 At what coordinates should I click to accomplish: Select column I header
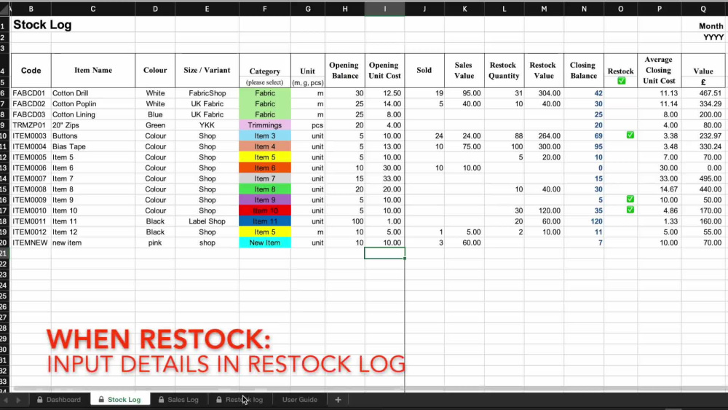(384, 9)
